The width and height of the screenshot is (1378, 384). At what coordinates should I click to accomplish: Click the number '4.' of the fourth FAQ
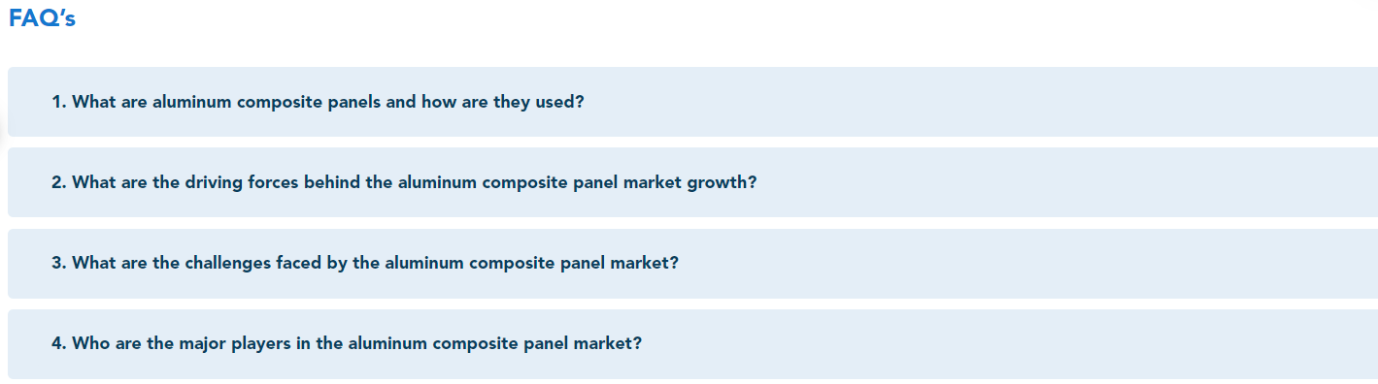pyautogui.click(x=59, y=344)
